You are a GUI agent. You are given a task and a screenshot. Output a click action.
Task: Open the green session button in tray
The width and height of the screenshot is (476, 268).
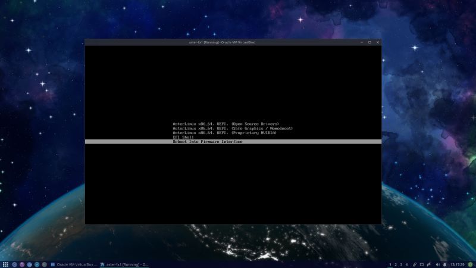[470, 264]
